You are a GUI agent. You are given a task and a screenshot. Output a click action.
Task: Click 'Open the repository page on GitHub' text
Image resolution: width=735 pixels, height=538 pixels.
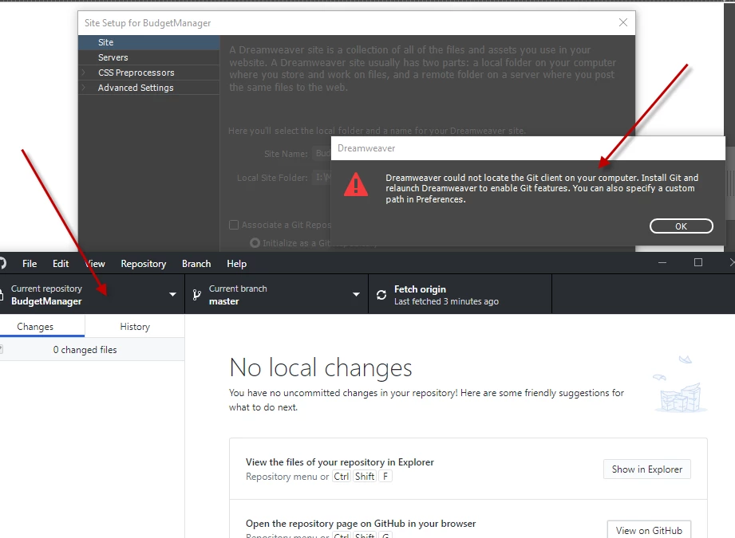(361, 524)
